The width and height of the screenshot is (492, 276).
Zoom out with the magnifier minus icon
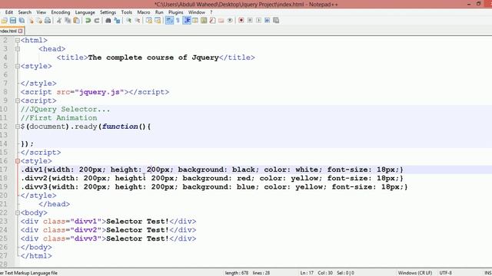pos(138,21)
